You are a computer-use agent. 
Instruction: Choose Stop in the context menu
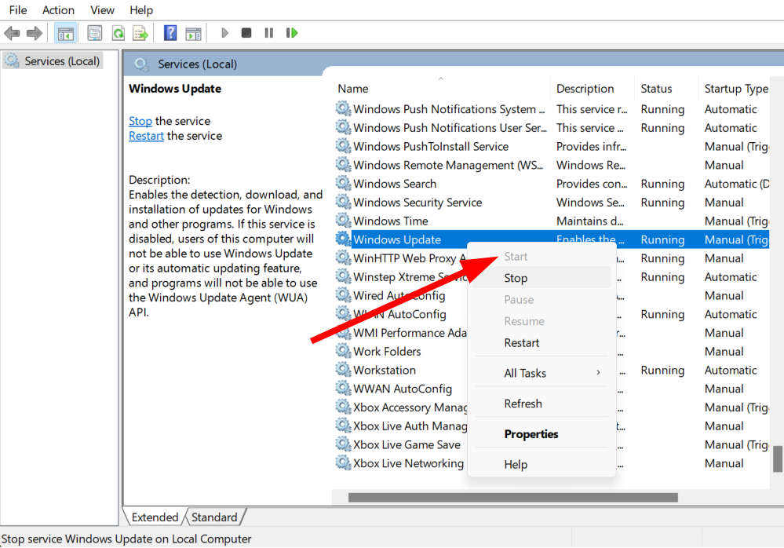(542, 278)
